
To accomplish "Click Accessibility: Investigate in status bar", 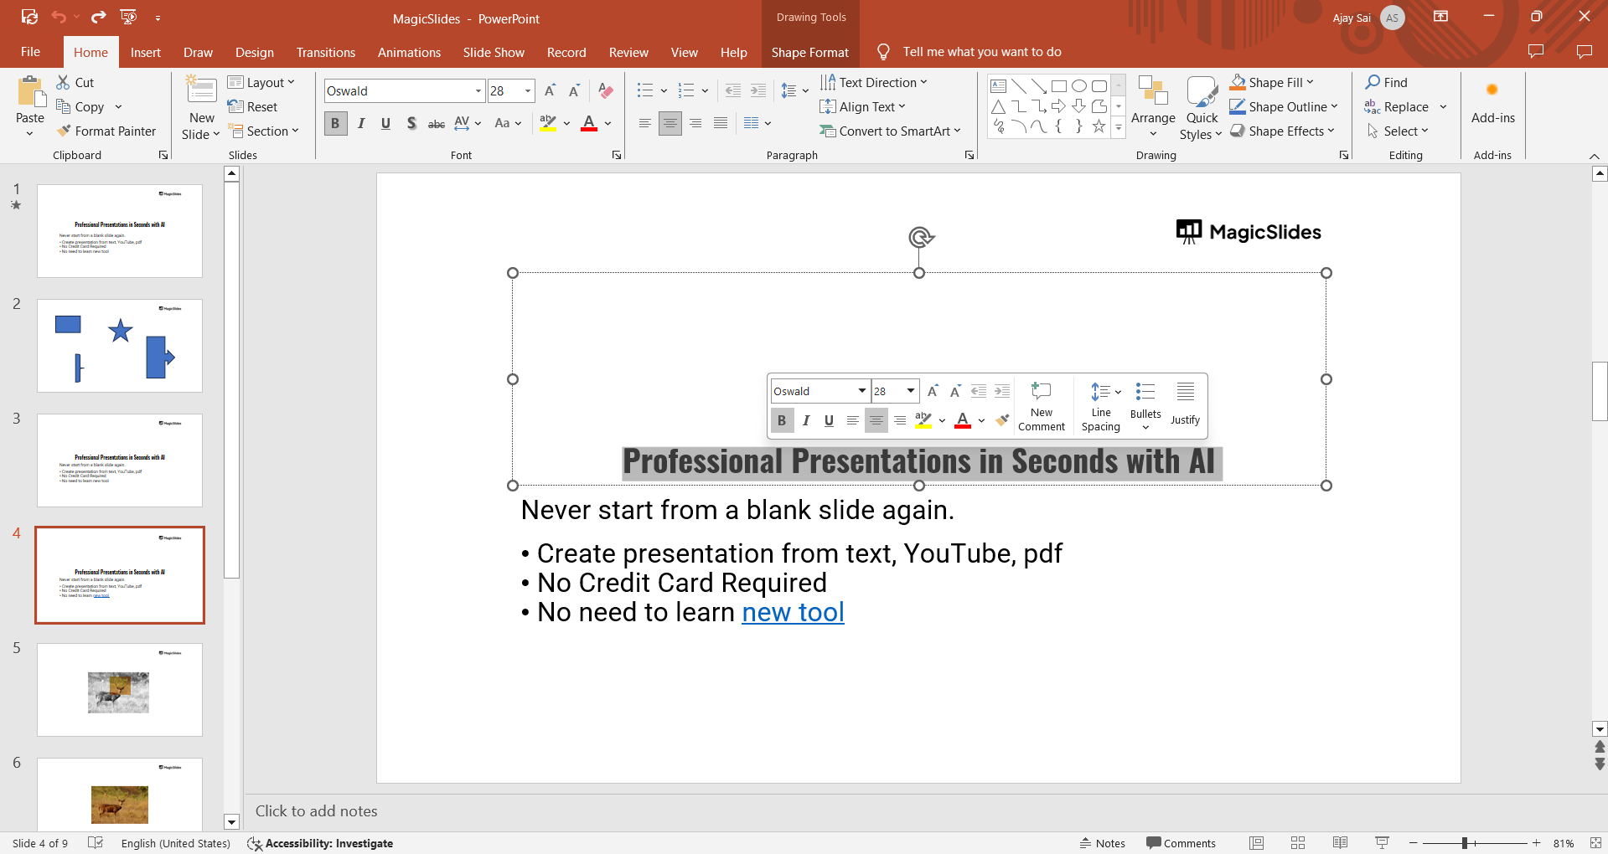I will coord(320,843).
